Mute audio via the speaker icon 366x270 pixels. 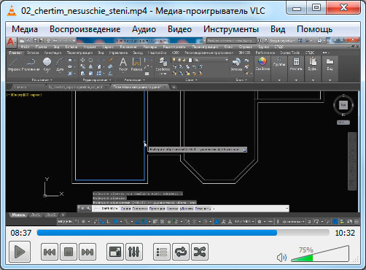[281, 258]
